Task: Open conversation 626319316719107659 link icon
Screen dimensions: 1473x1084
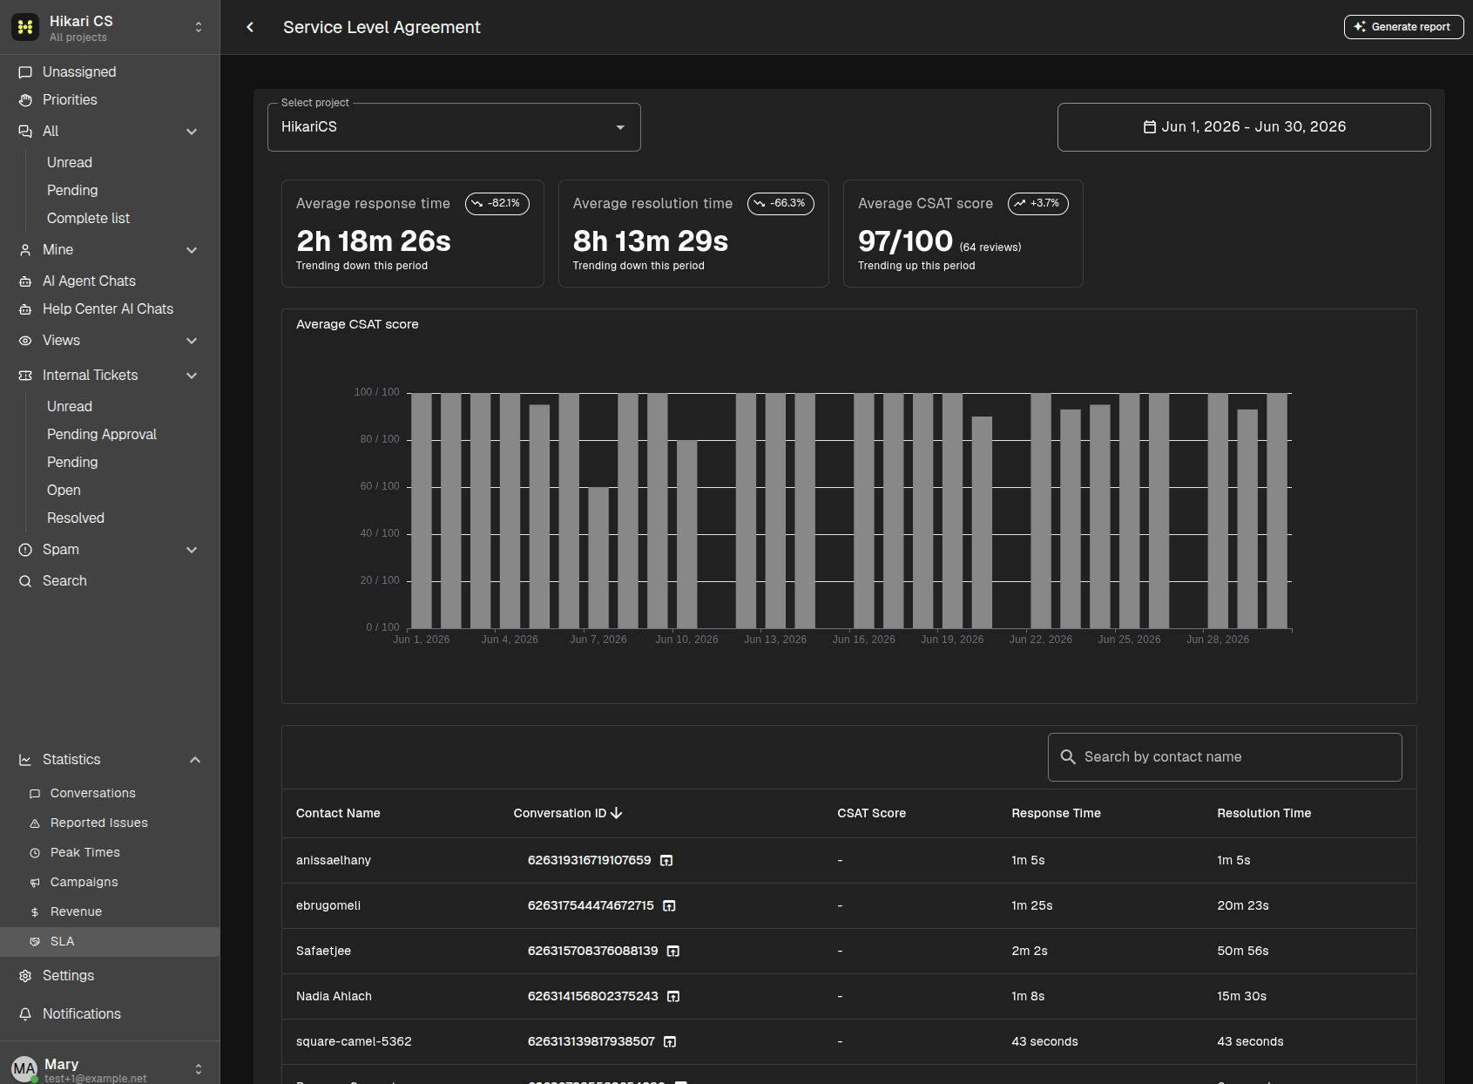Action: [666, 861]
